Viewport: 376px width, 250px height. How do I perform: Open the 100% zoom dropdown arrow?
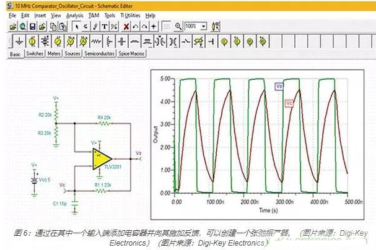click(x=204, y=26)
